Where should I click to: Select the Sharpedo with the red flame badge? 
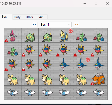click(x=82, y=64)
